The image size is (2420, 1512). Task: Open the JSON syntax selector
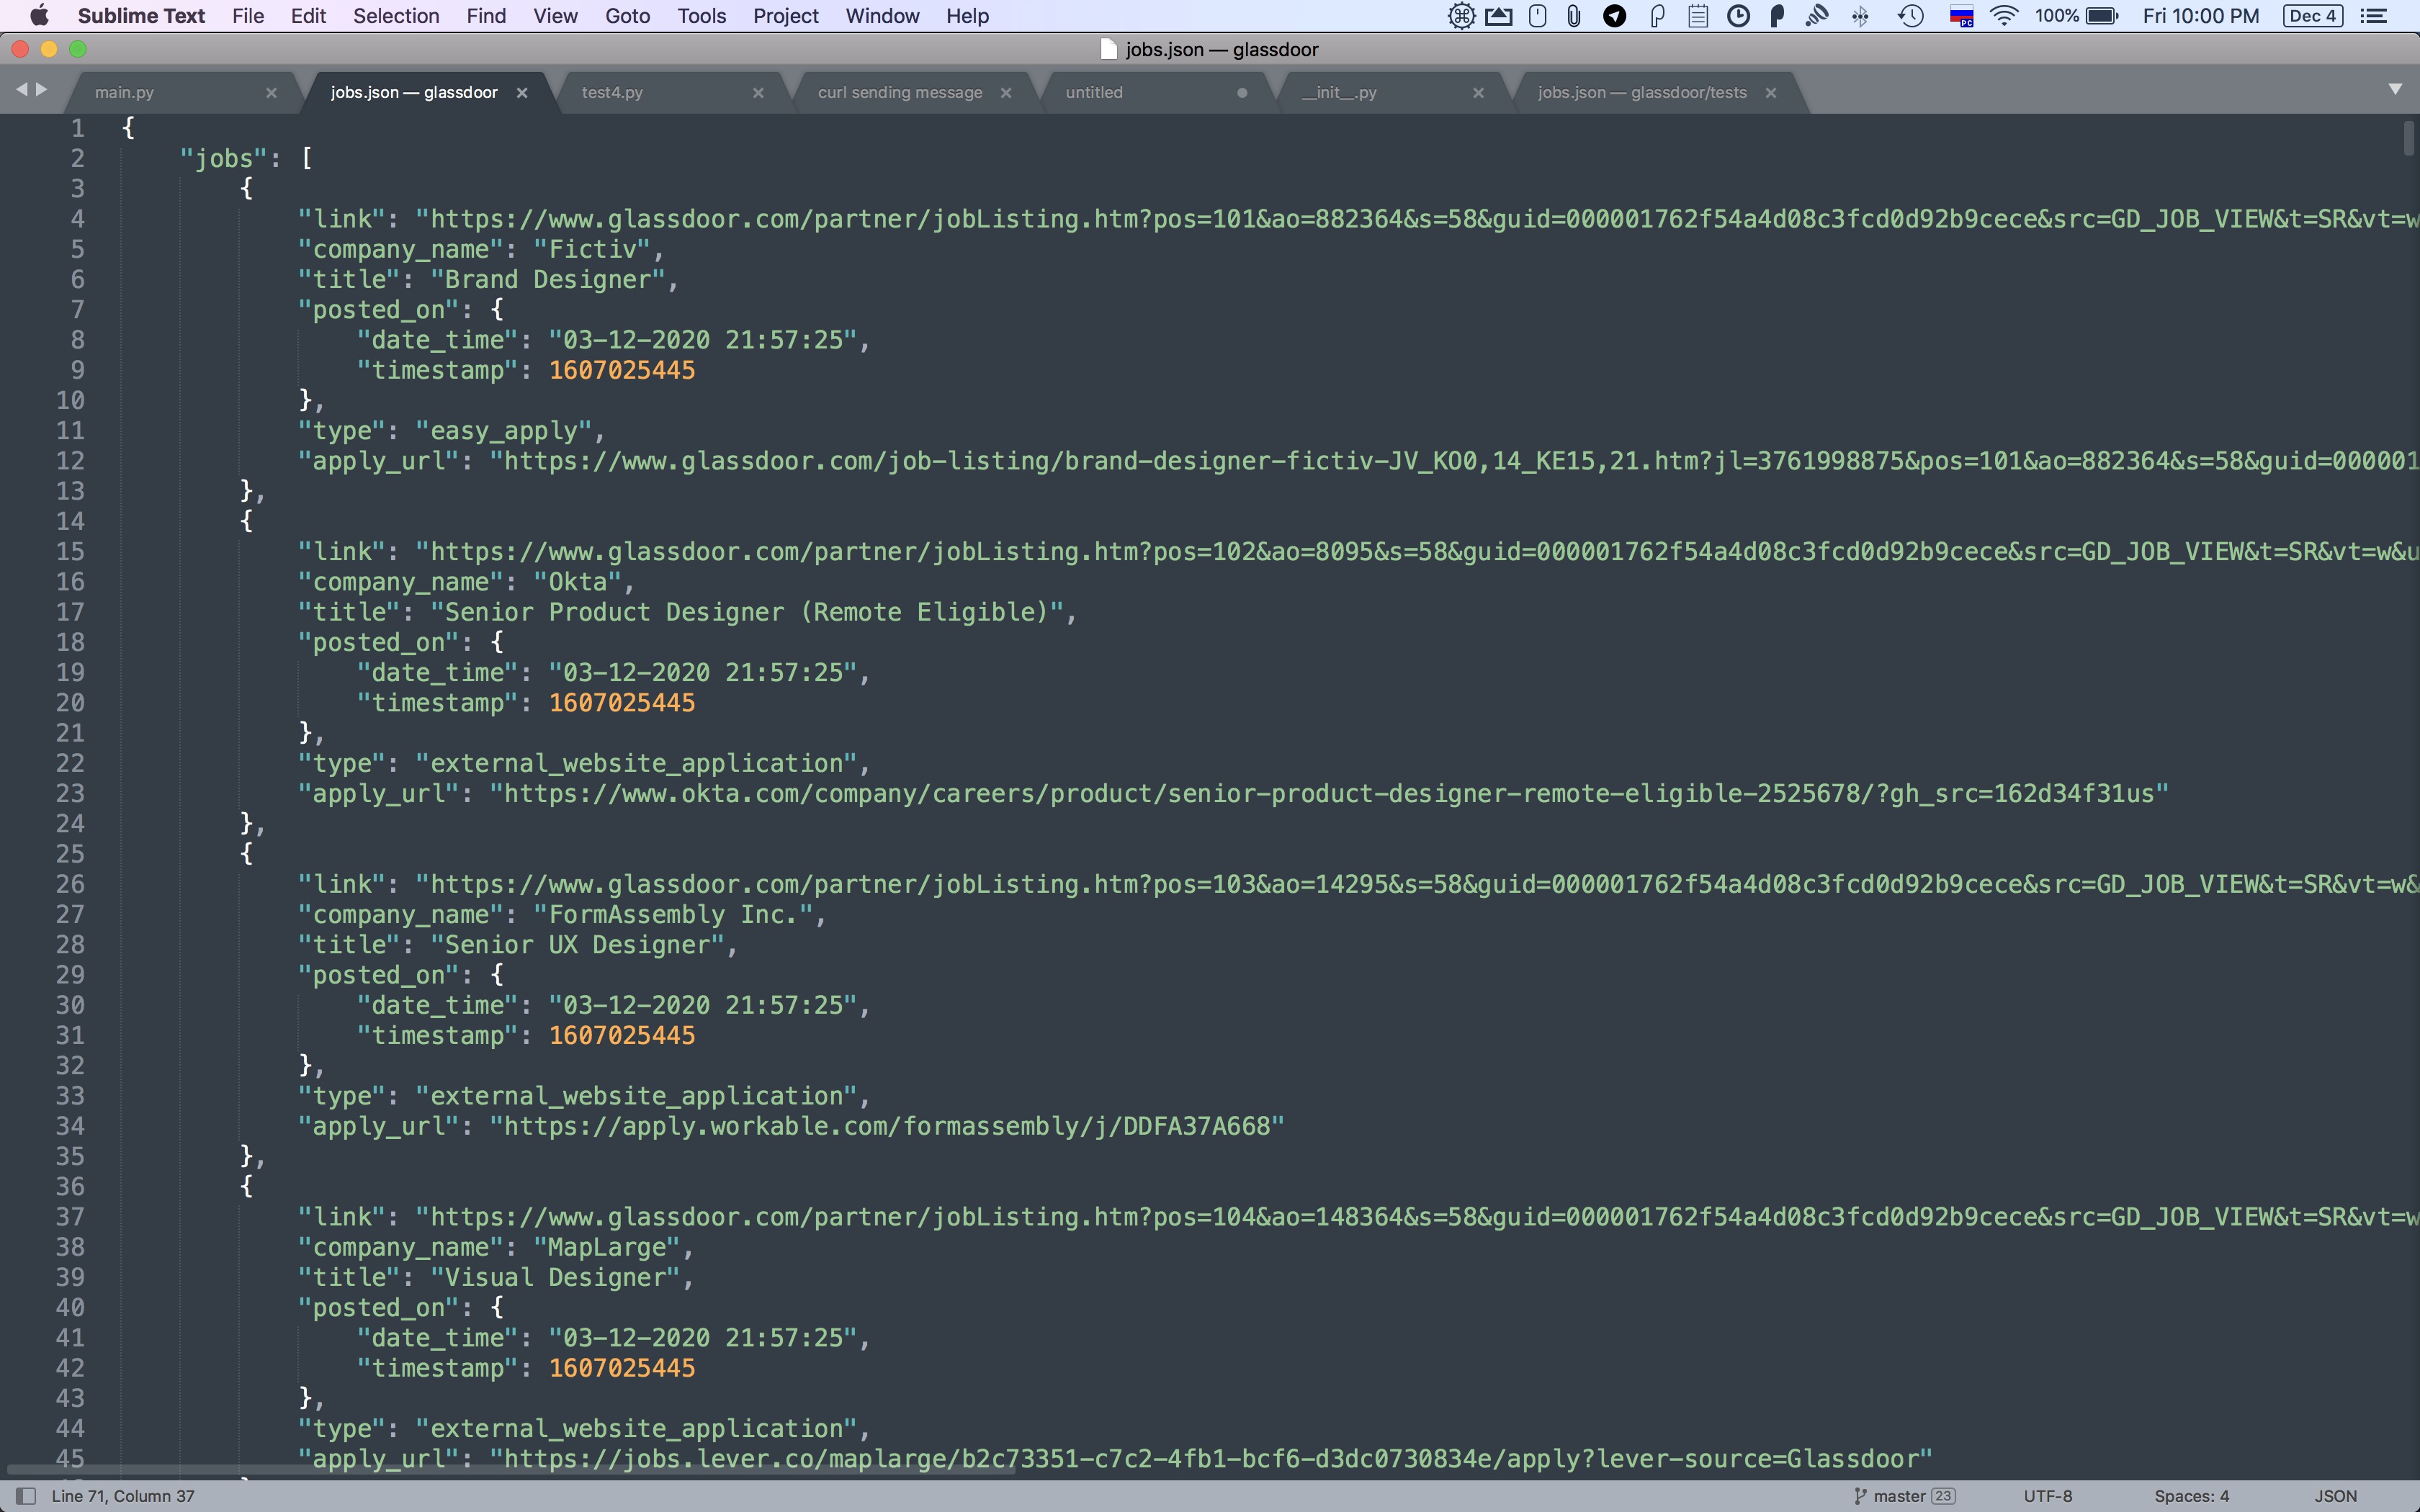click(2336, 1496)
